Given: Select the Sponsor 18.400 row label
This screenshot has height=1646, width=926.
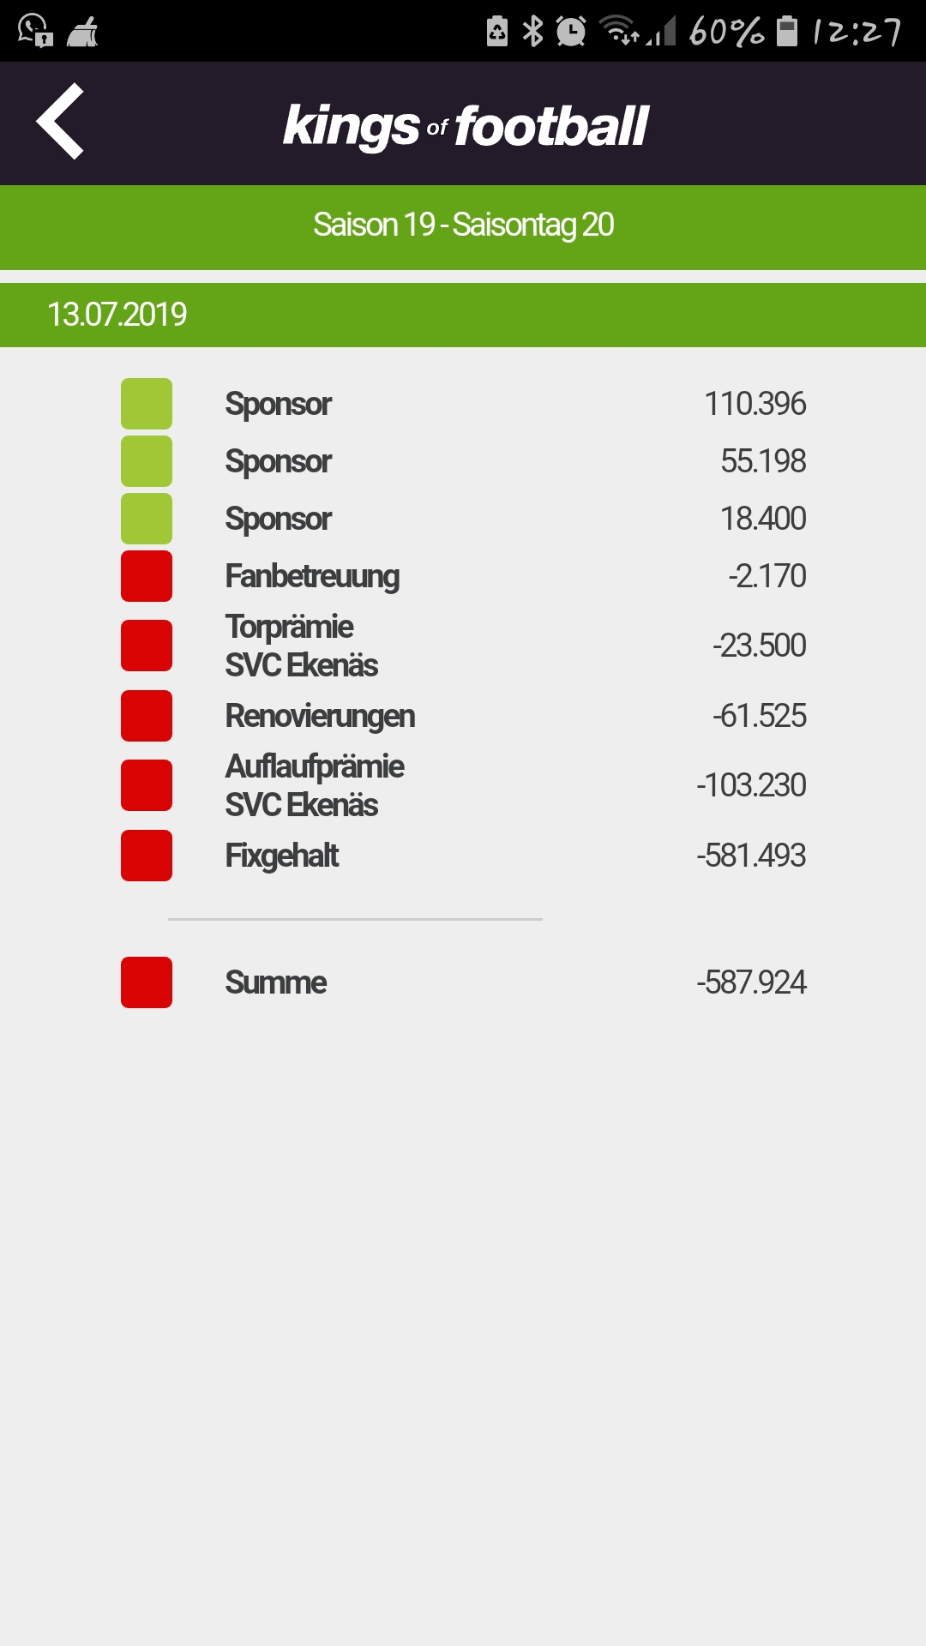Looking at the screenshot, I should point(278,520).
